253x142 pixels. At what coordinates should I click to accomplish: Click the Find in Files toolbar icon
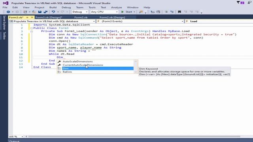point(141,12)
